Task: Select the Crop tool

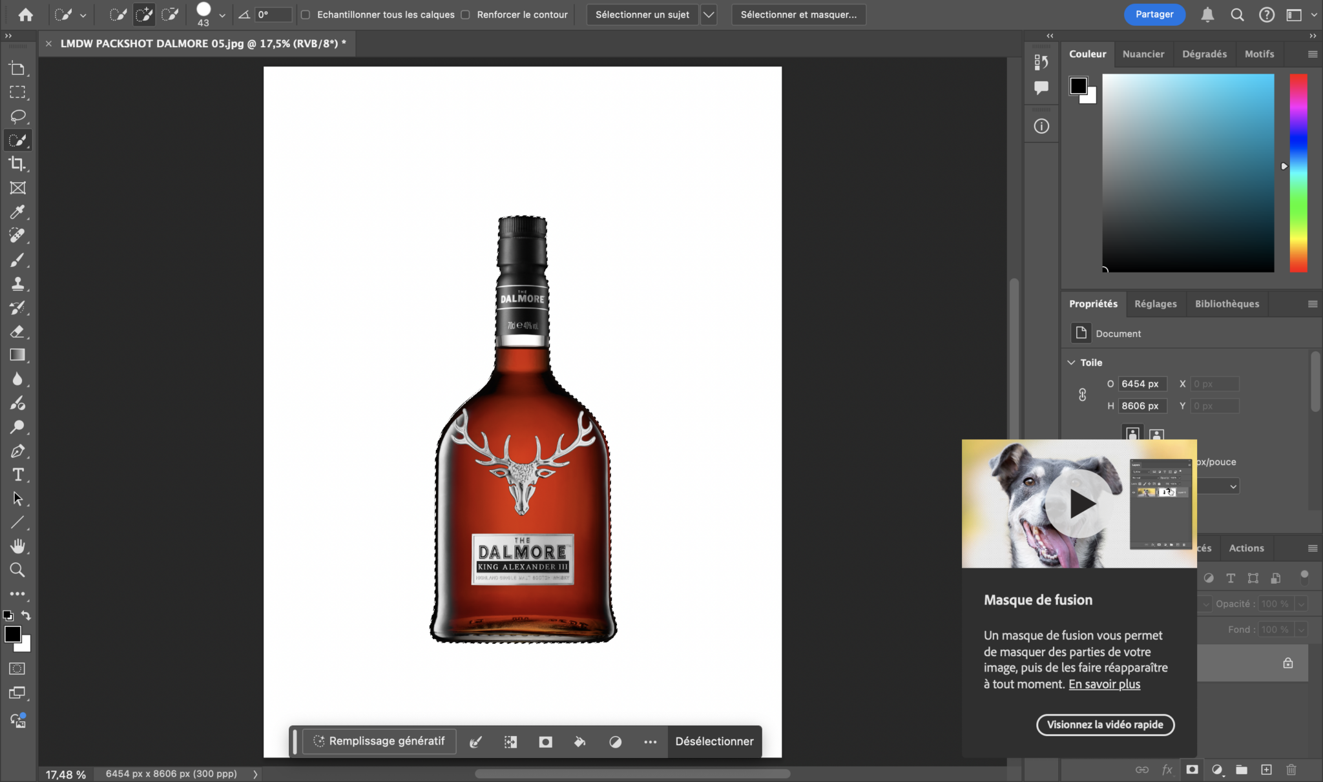Action: pyautogui.click(x=17, y=164)
